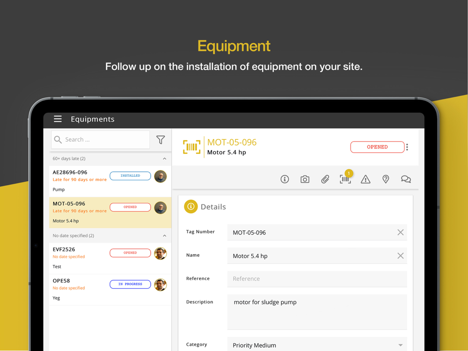Clear the Tag Number field
Screen dimensions: 468x351
coord(401,232)
